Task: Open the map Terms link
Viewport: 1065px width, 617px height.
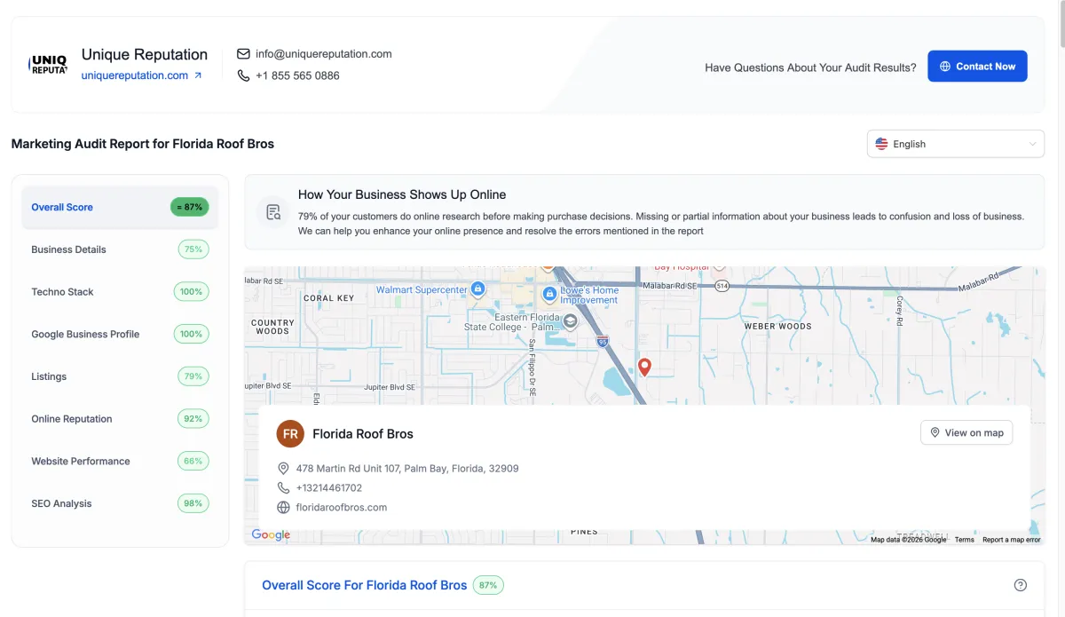Action: [x=965, y=540]
